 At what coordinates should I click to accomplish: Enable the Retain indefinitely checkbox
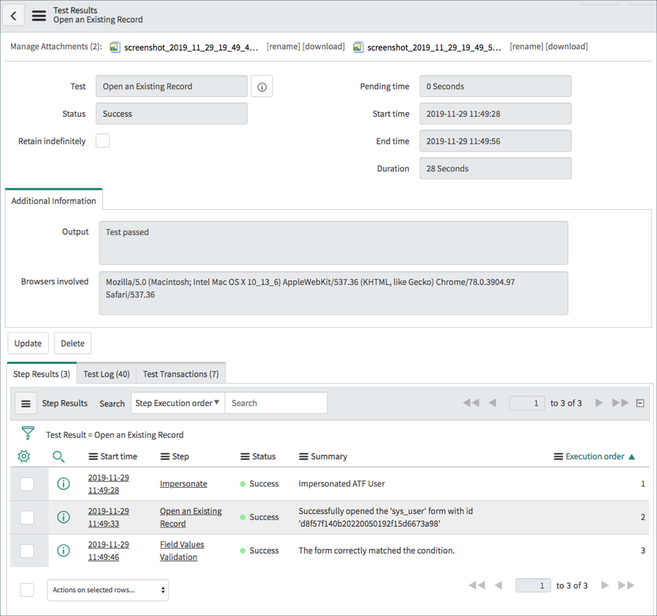point(102,141)
